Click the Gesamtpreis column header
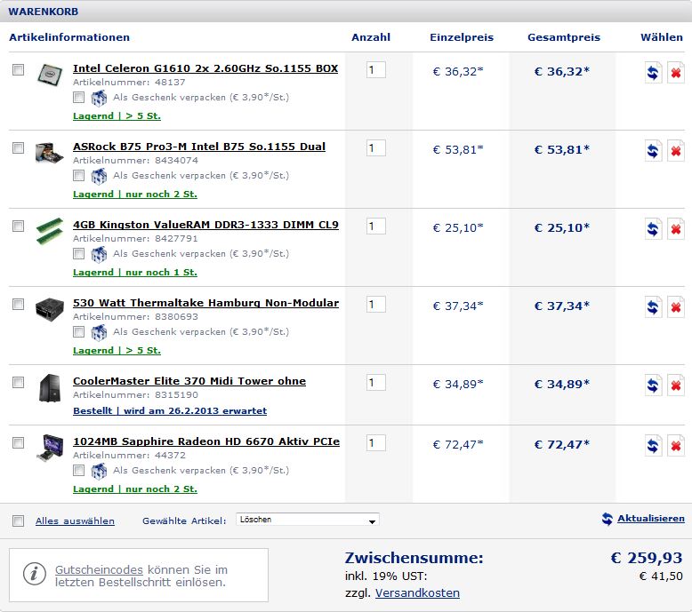Image resolution: width=692 pixels, height=612 pixels. pyautogui.click(x=564, y=37)
